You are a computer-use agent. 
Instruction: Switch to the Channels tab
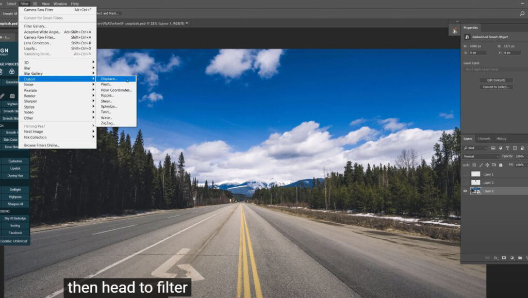click(484, 138)
